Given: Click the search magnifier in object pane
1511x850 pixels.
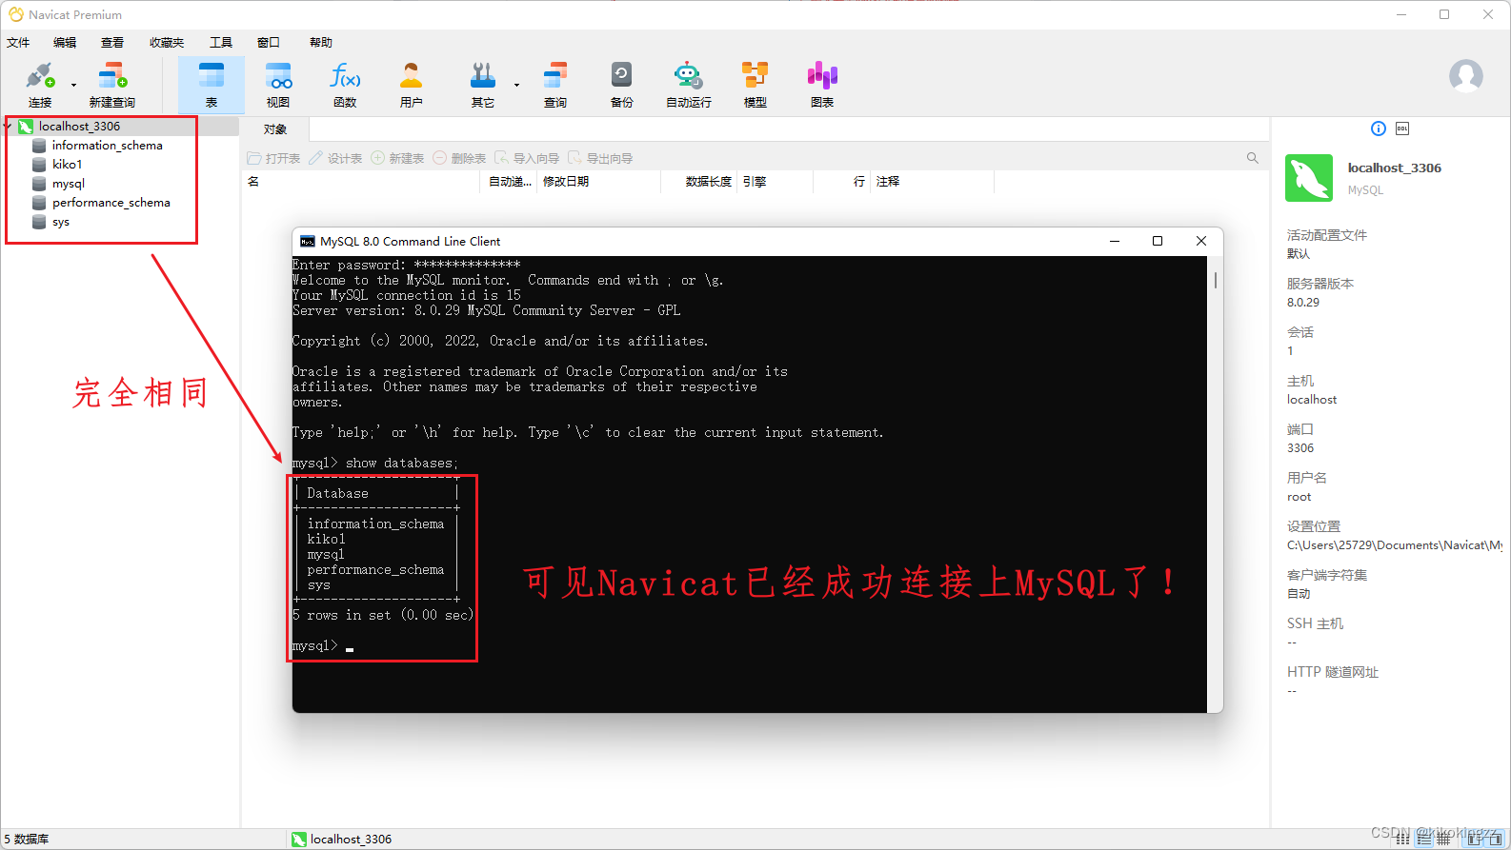Looking at the screenshot, I should (x=1253, y=158).
